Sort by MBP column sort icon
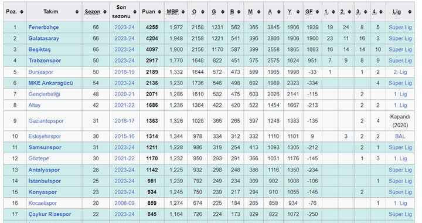The width and height of the screenshot is (422, 223). pos(183,12)
